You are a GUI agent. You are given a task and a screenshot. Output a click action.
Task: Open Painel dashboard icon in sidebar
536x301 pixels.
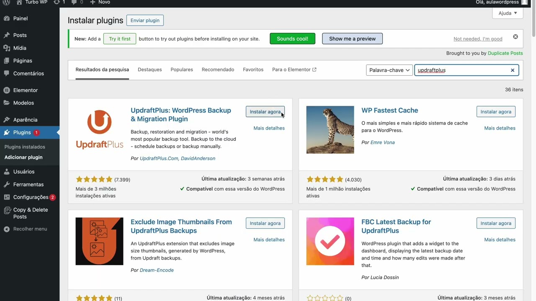pyautogui.click(x=6, y=18)
